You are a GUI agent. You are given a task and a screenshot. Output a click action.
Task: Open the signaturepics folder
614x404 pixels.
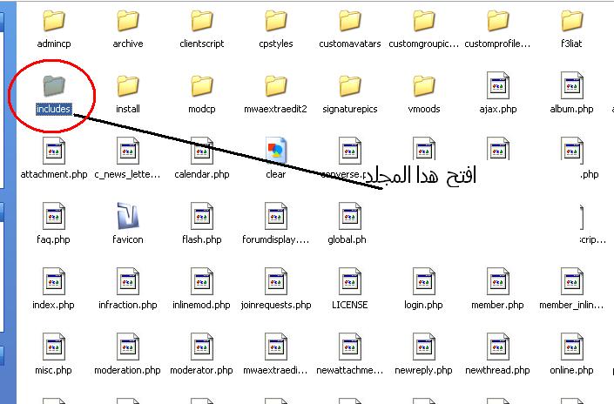coord(349,86)
